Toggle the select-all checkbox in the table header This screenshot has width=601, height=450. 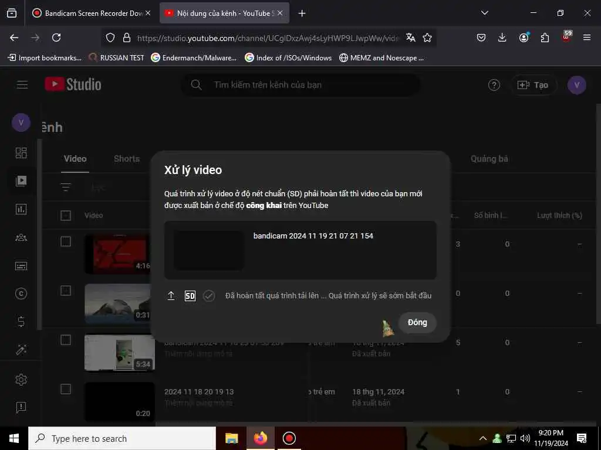66,216
